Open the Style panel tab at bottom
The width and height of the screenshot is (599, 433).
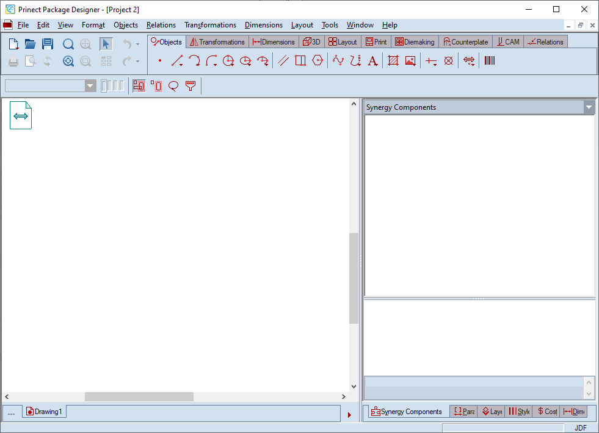click(x=519, y=412)
